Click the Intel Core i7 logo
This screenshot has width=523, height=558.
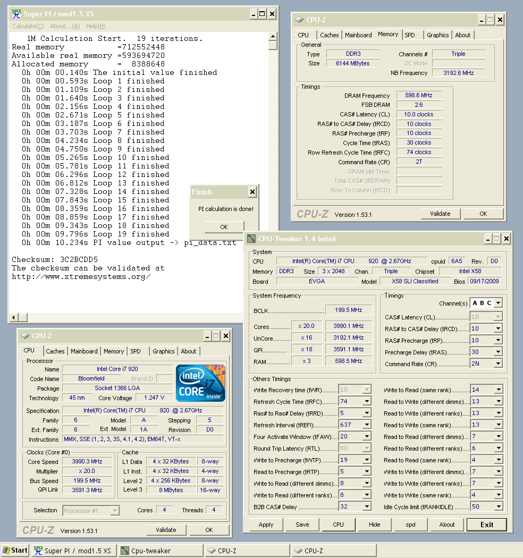pyautogui.click(x=200, y=383)
